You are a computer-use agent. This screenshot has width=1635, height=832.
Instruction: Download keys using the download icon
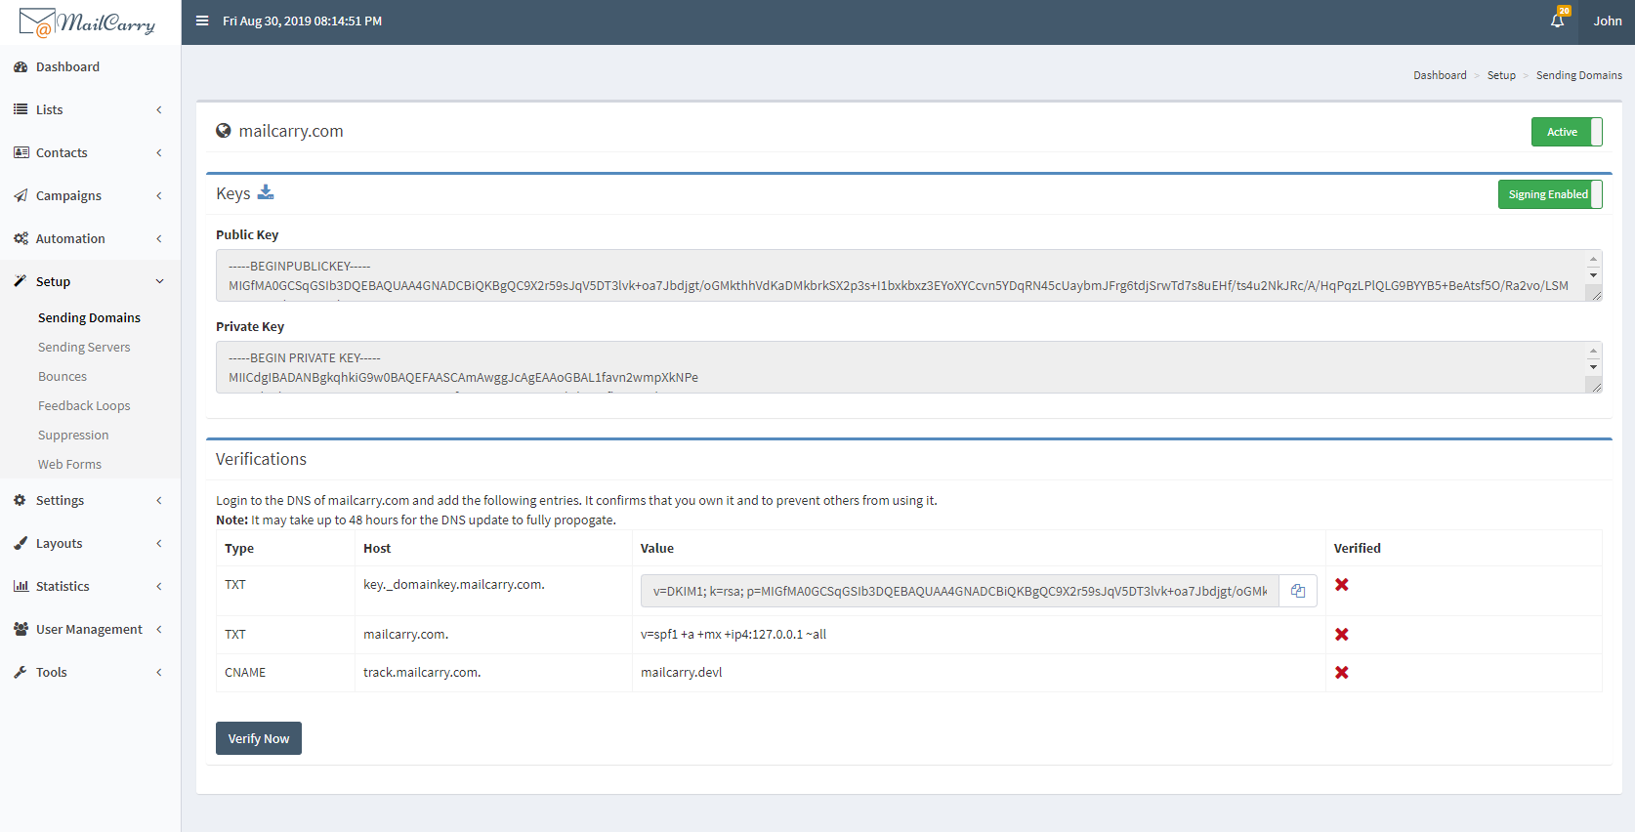tap(266, 192)
